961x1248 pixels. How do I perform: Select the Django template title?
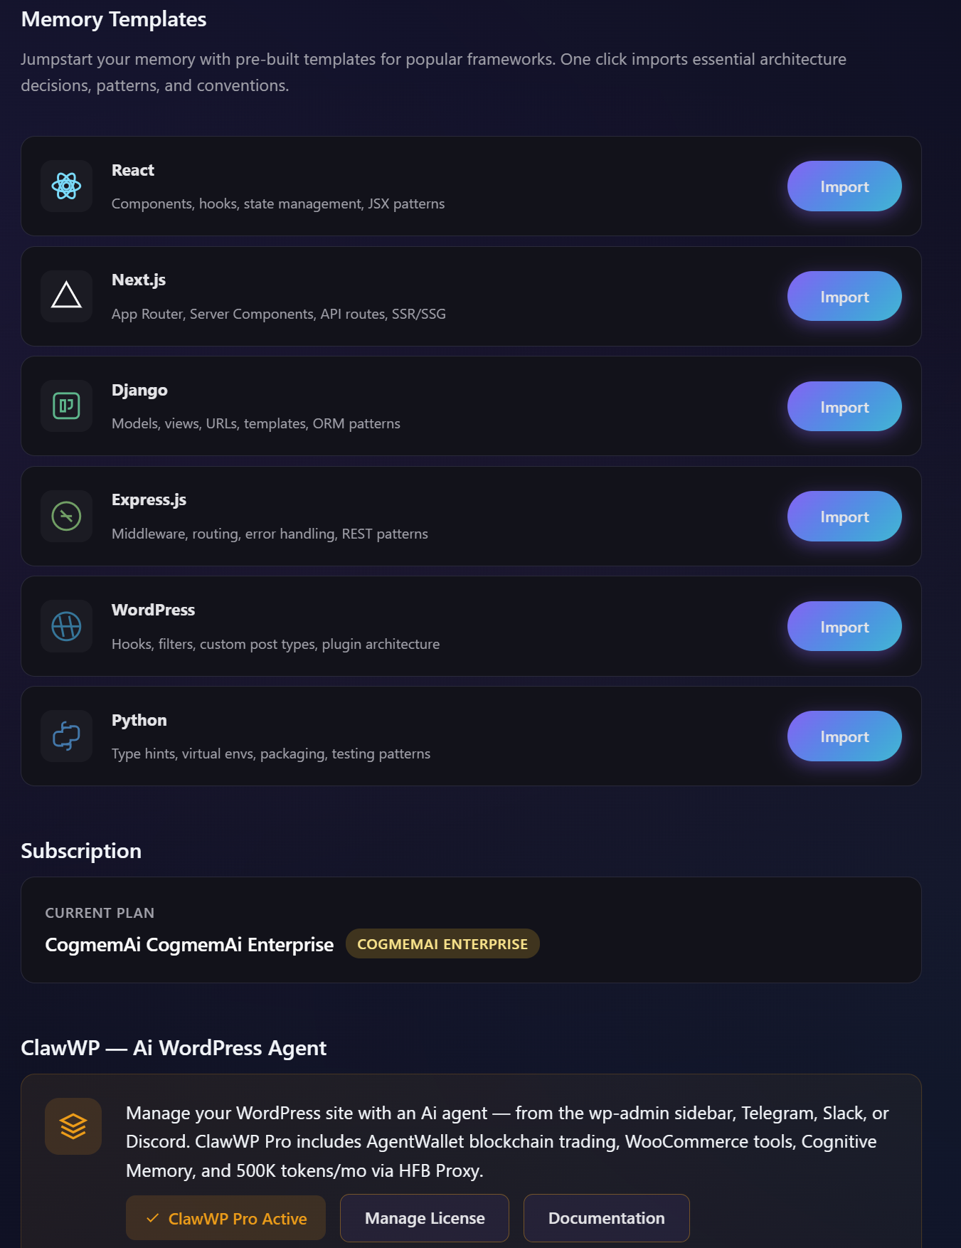pyautogui.click(x=139, y=390)
